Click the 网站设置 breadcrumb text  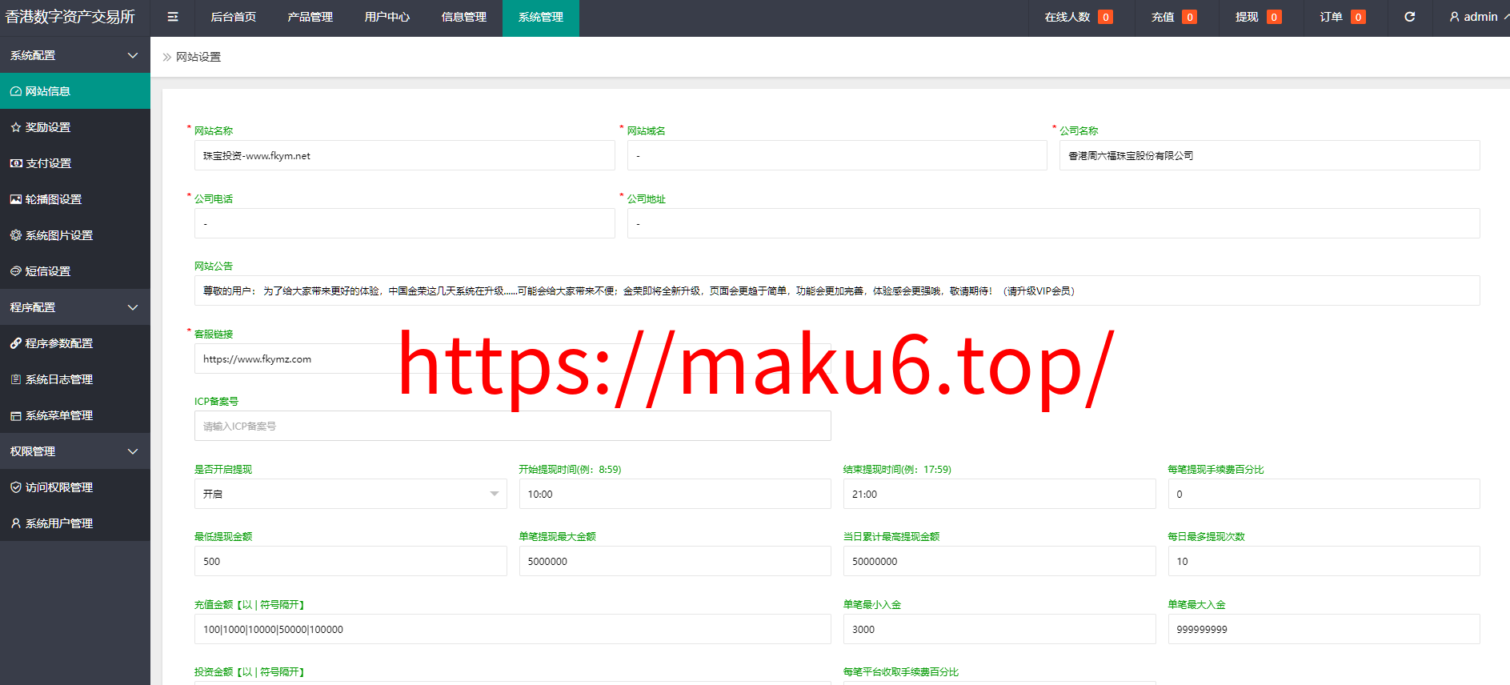click(198, 57)
